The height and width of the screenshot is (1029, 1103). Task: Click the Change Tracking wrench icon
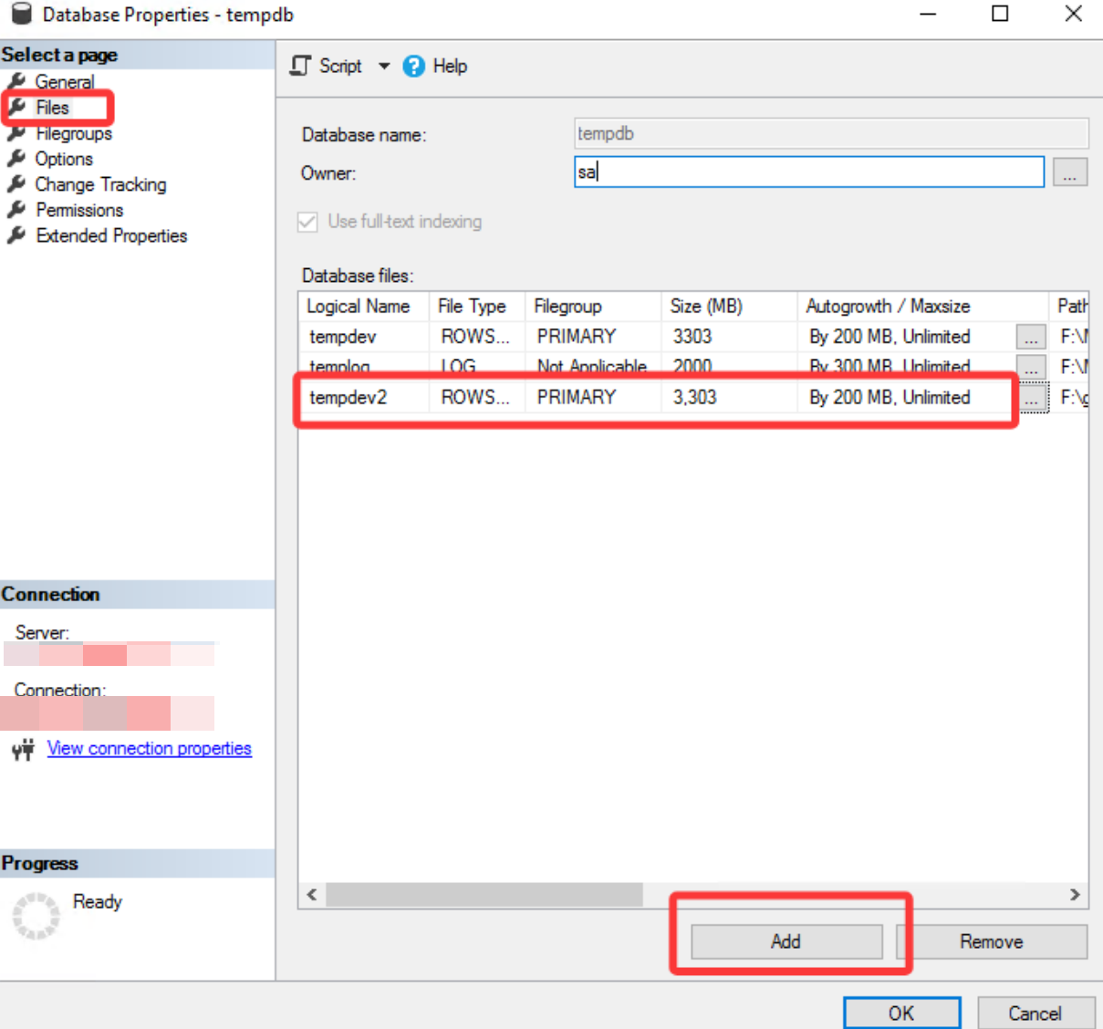(x=16, y=184)
